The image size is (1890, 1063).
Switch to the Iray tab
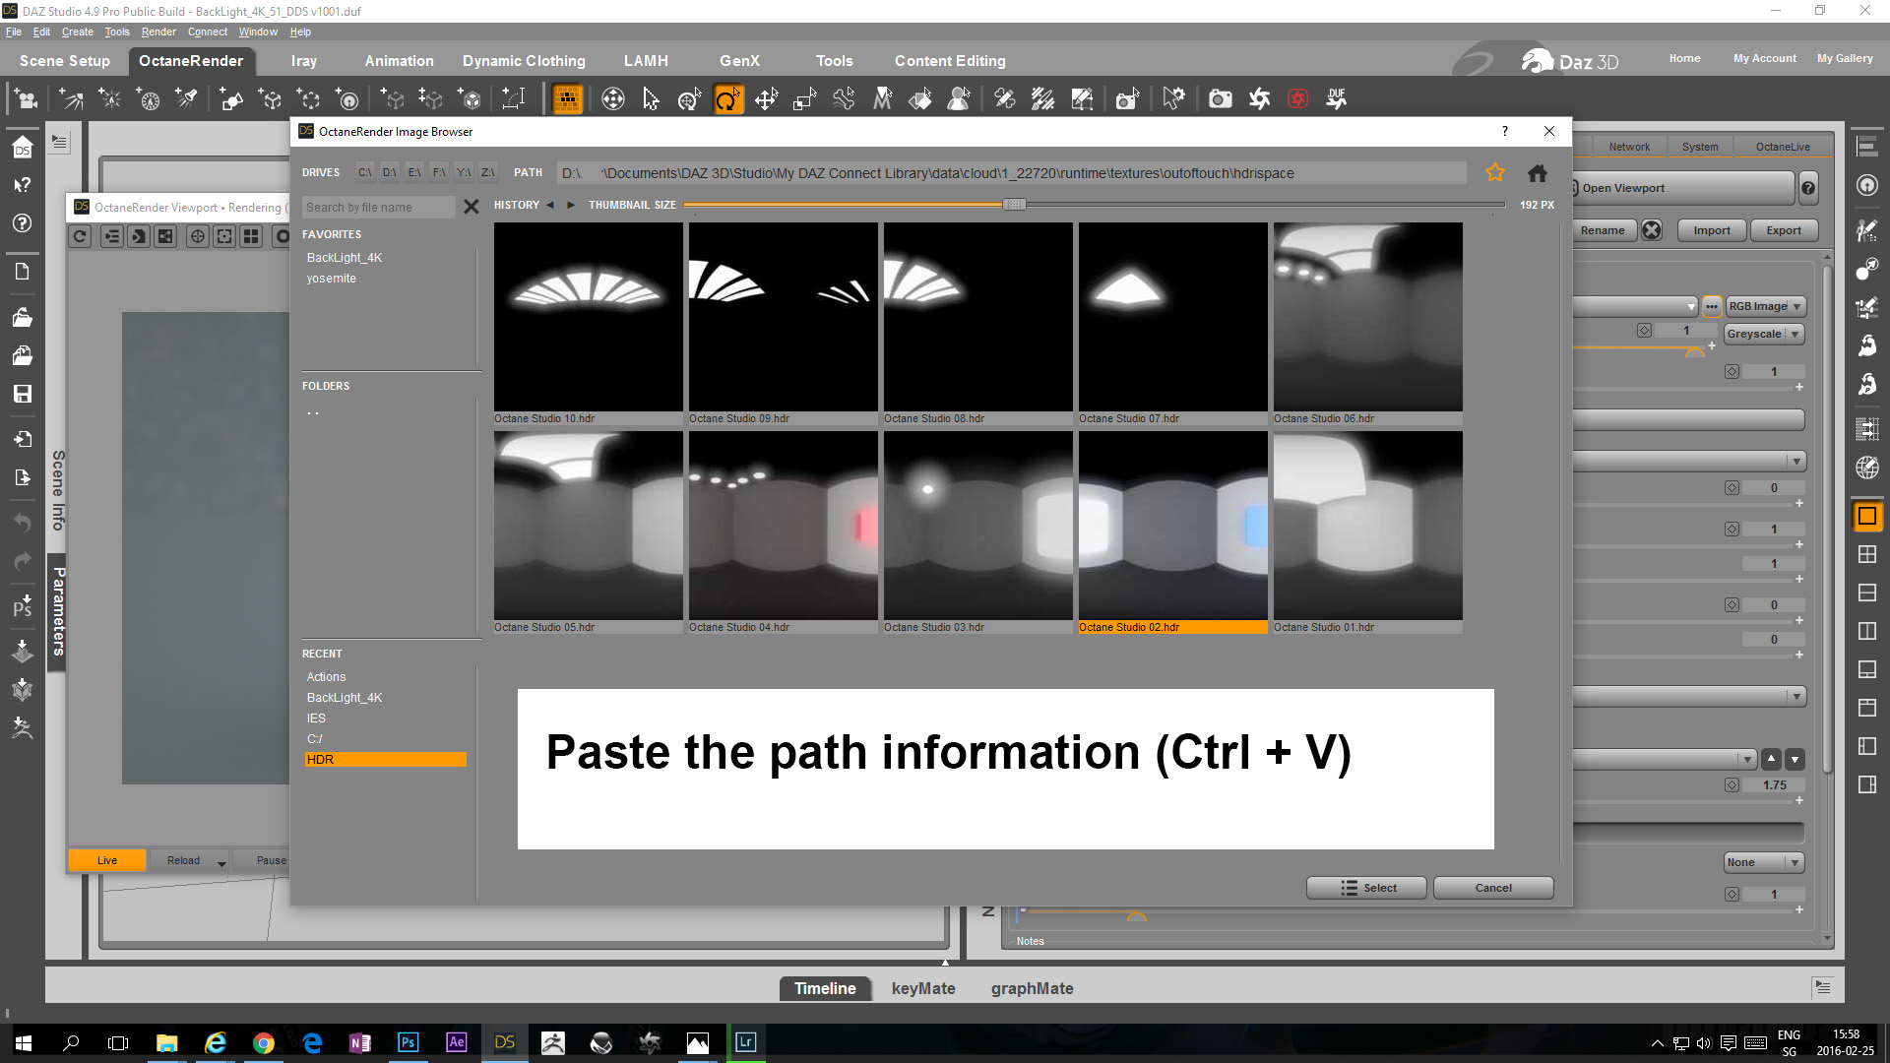click(304, 61)
